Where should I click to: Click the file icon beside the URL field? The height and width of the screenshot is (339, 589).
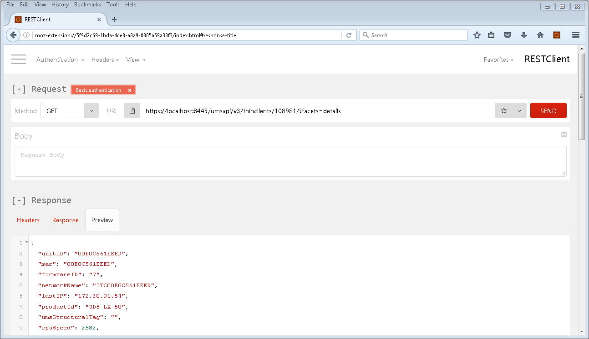[132, 110]
